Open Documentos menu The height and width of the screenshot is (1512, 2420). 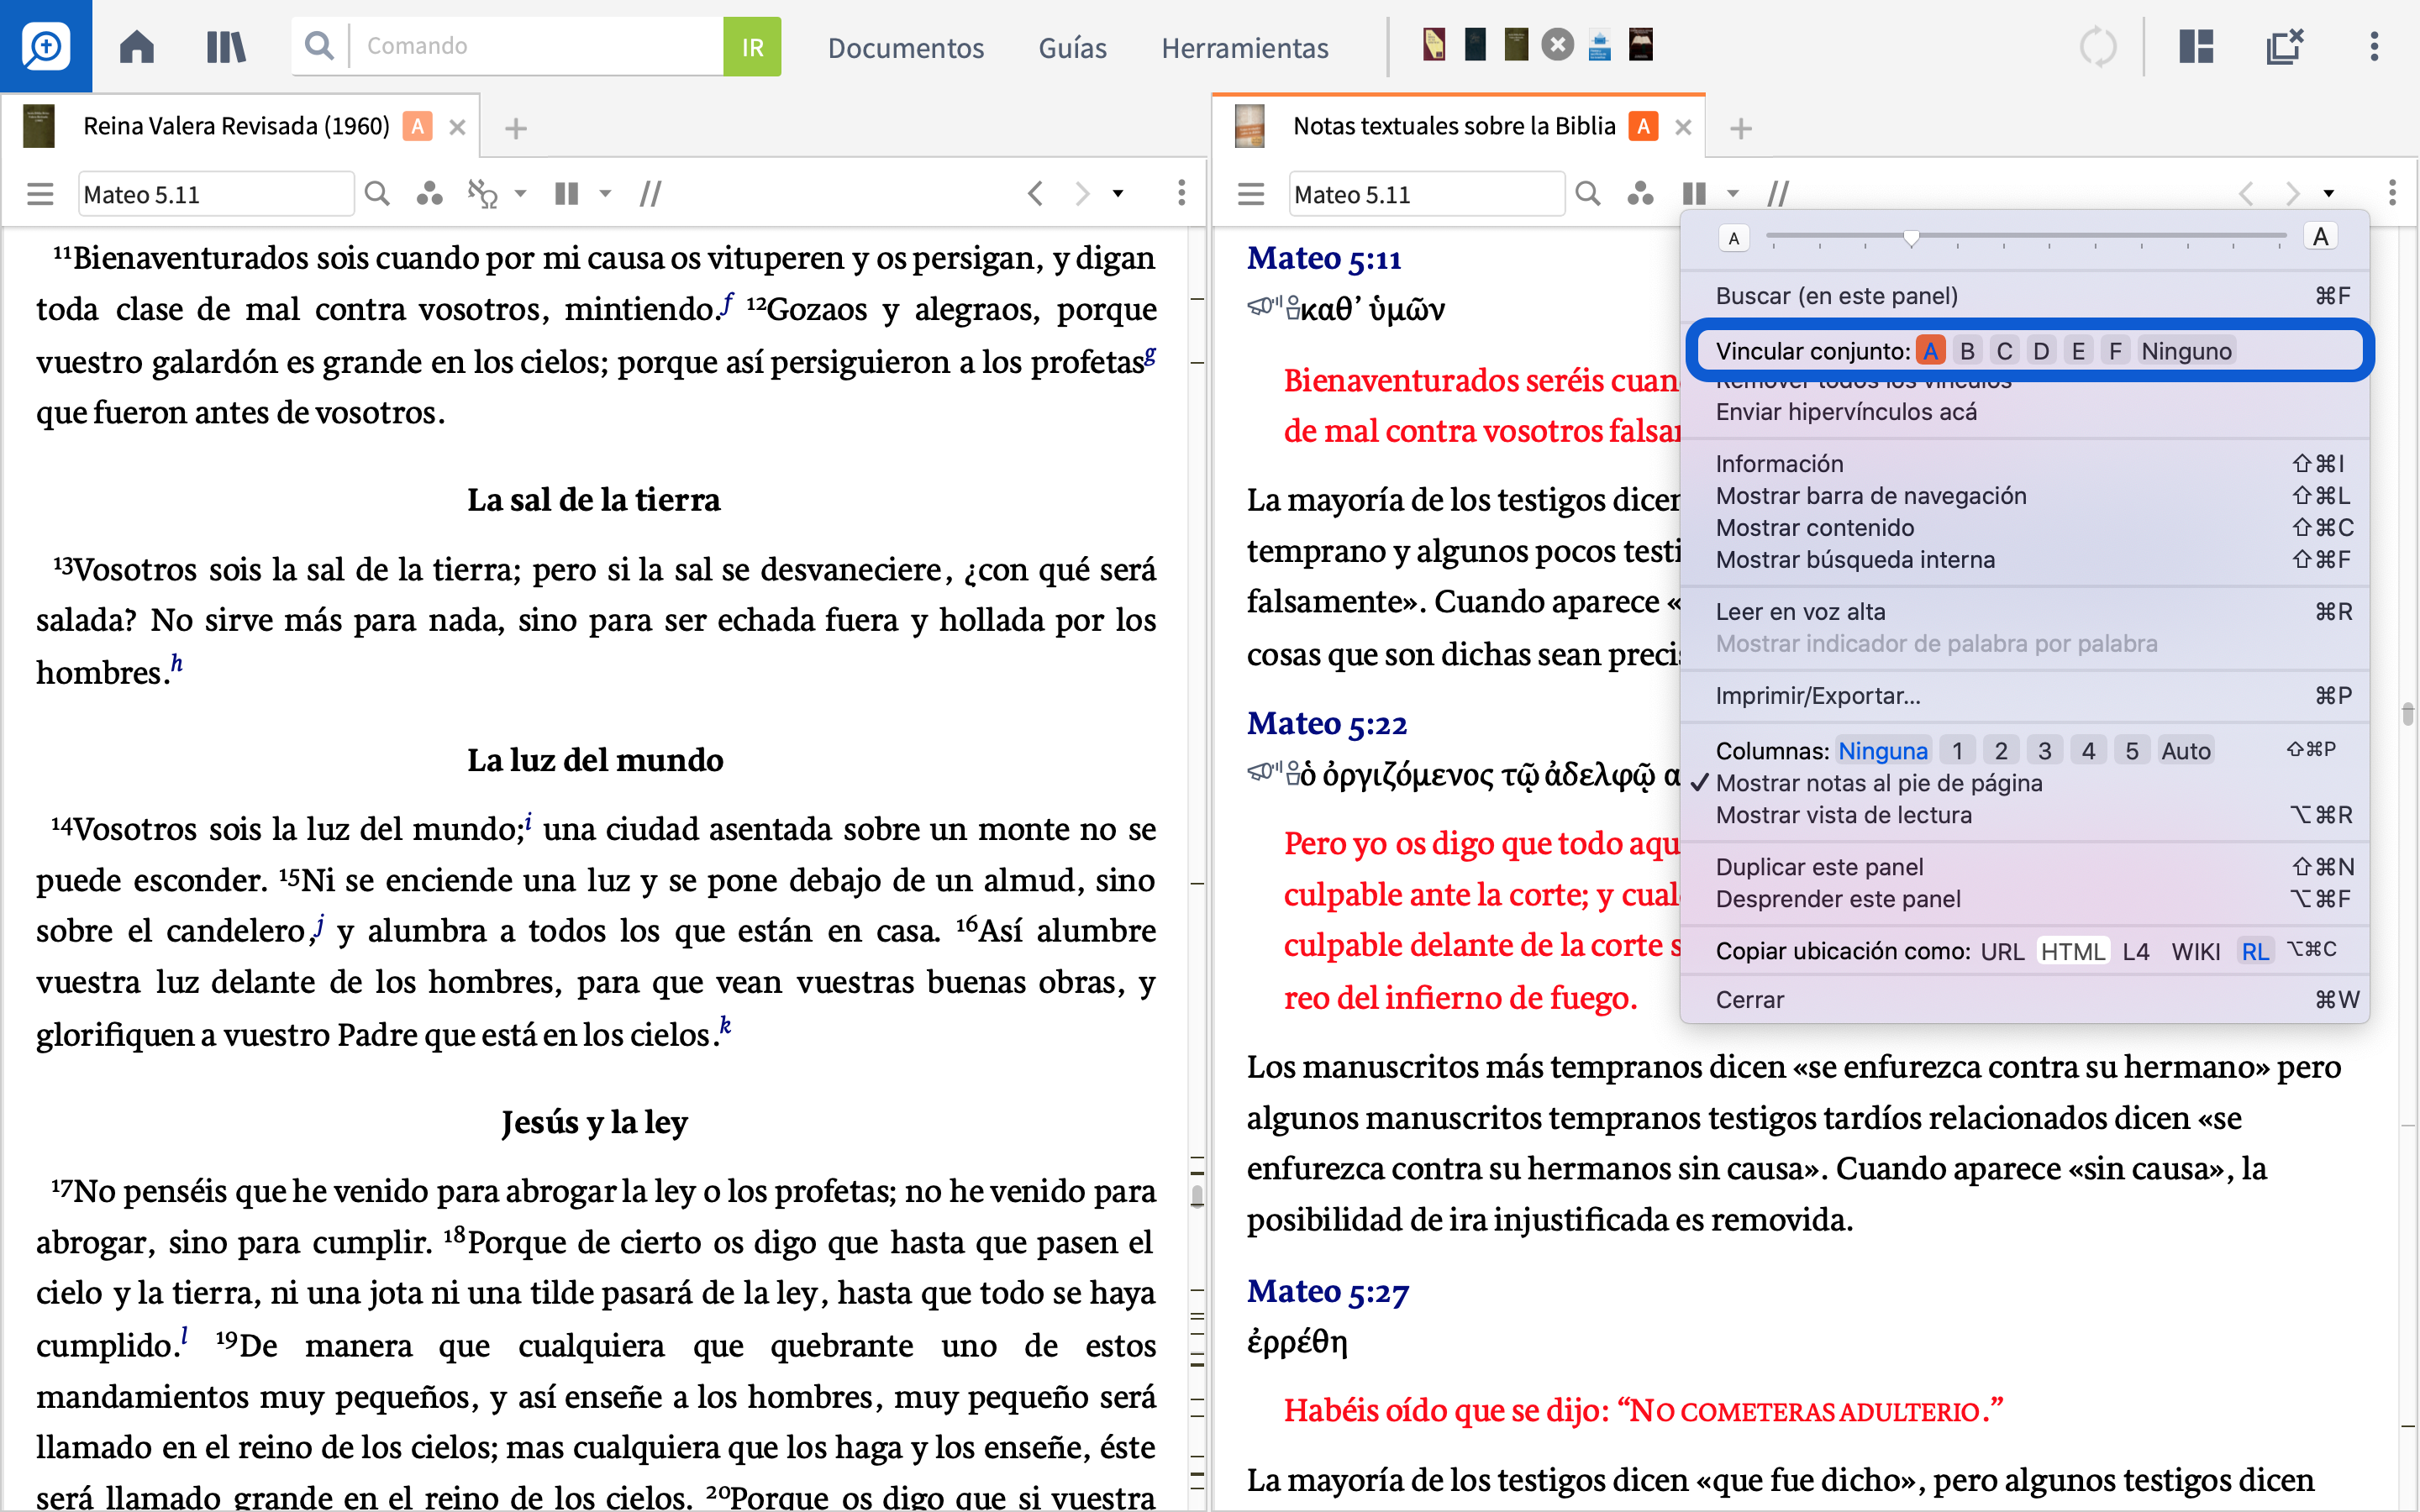click(x=905, y=47)
